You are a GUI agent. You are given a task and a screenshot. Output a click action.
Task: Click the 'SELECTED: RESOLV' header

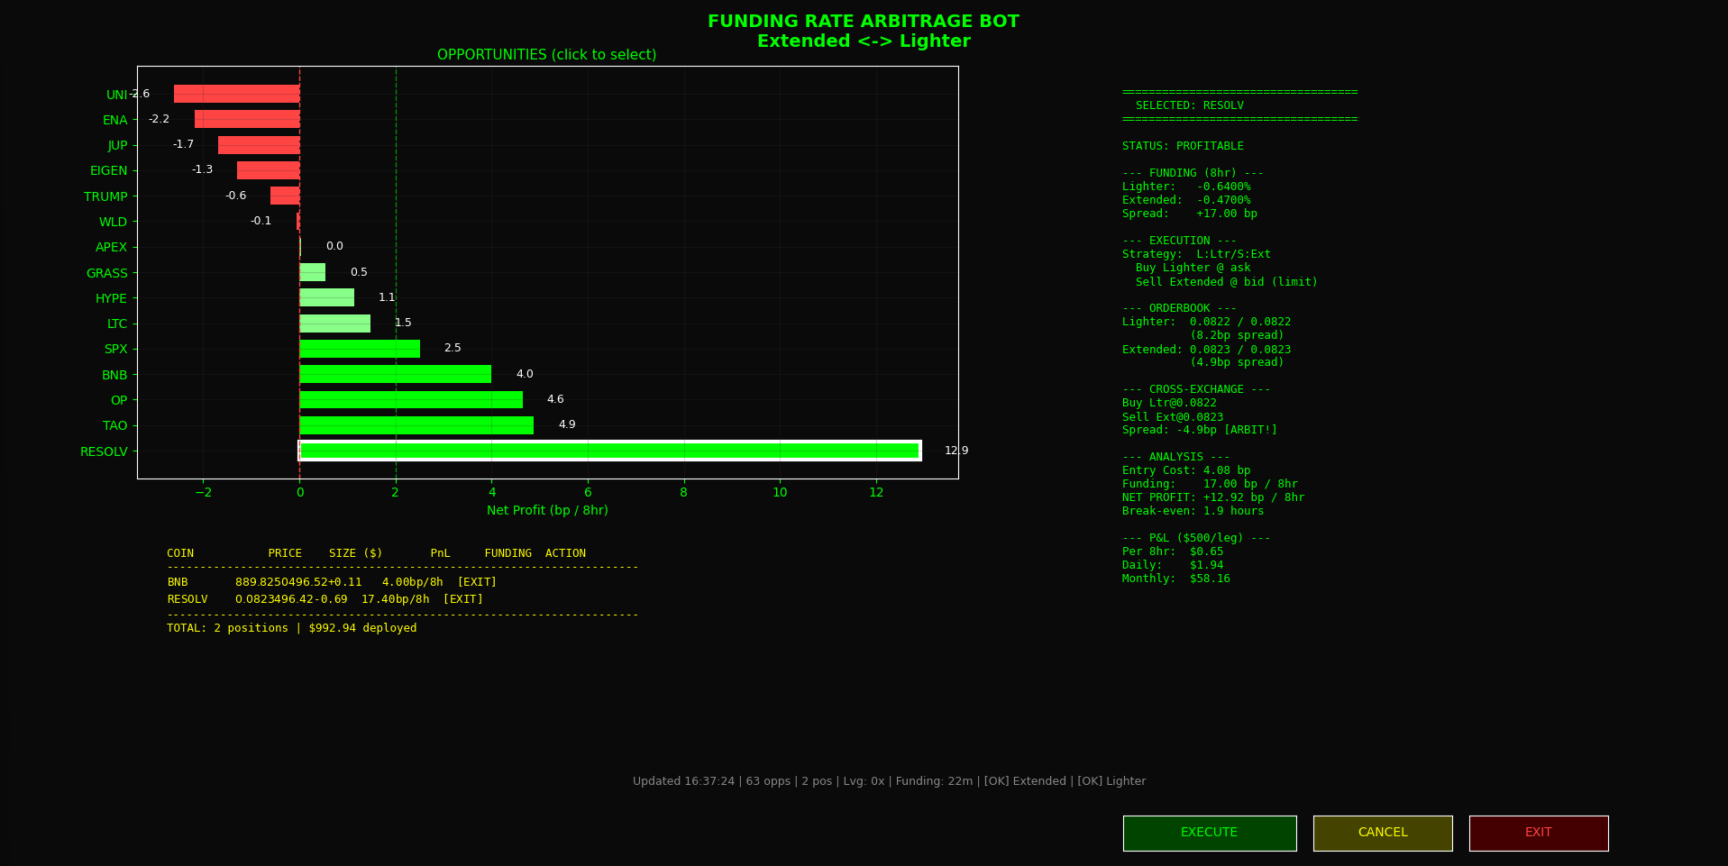[1189, 105]
